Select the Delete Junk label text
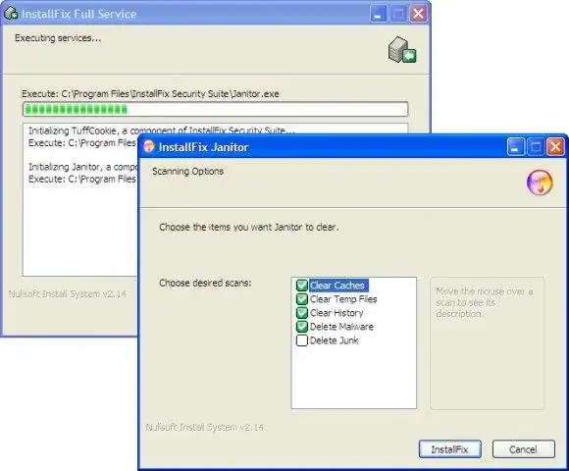569x471 pixels. pos(335,340)
